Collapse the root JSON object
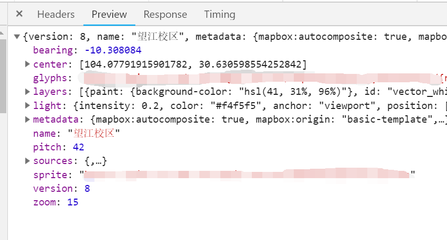 [x=17, y=37]
